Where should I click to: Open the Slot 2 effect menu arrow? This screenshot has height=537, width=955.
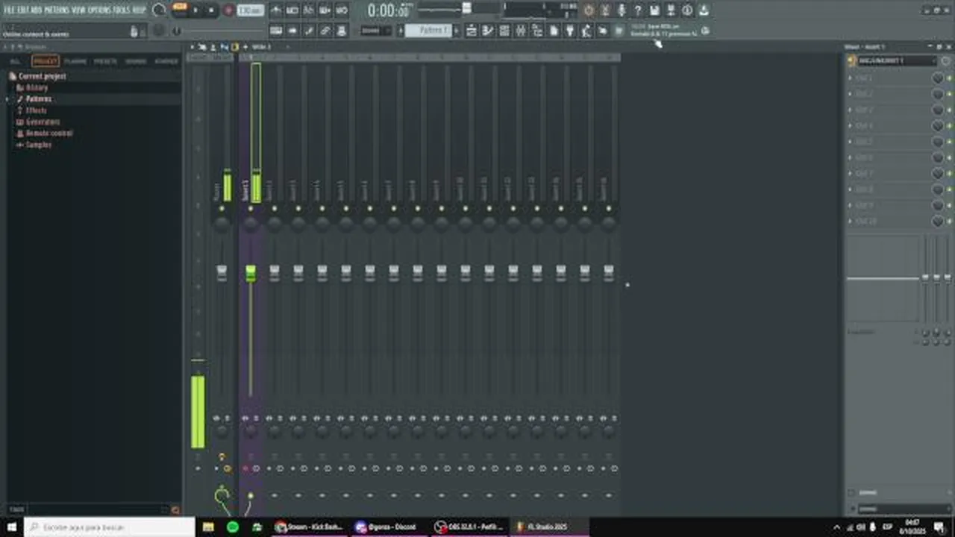point(851,94)
